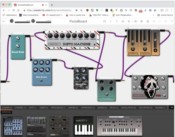Image resolution: width=175 pixels, height=137 pixels.
Task: Open the LOOPER (1) tab
Action: click(7, 108)
